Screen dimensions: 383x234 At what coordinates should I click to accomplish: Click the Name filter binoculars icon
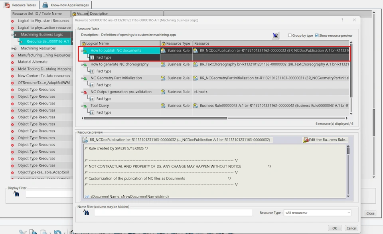click(86, 213)
